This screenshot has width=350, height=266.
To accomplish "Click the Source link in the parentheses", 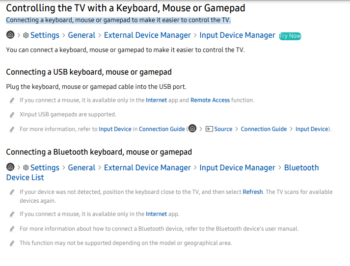I will pos(223,129).
